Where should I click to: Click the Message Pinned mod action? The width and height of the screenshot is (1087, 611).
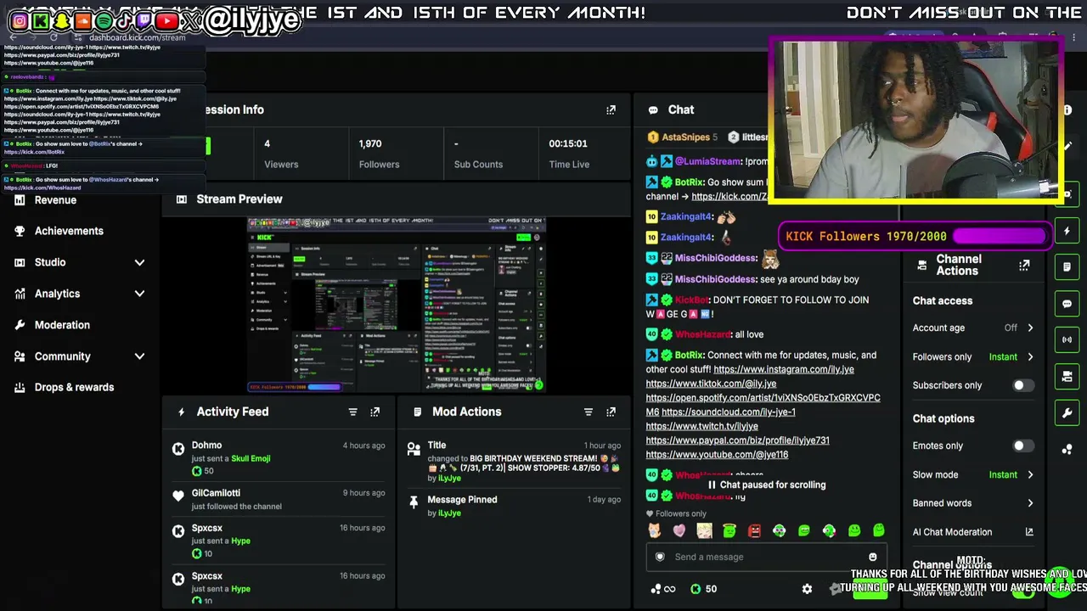tap(462, 500)
